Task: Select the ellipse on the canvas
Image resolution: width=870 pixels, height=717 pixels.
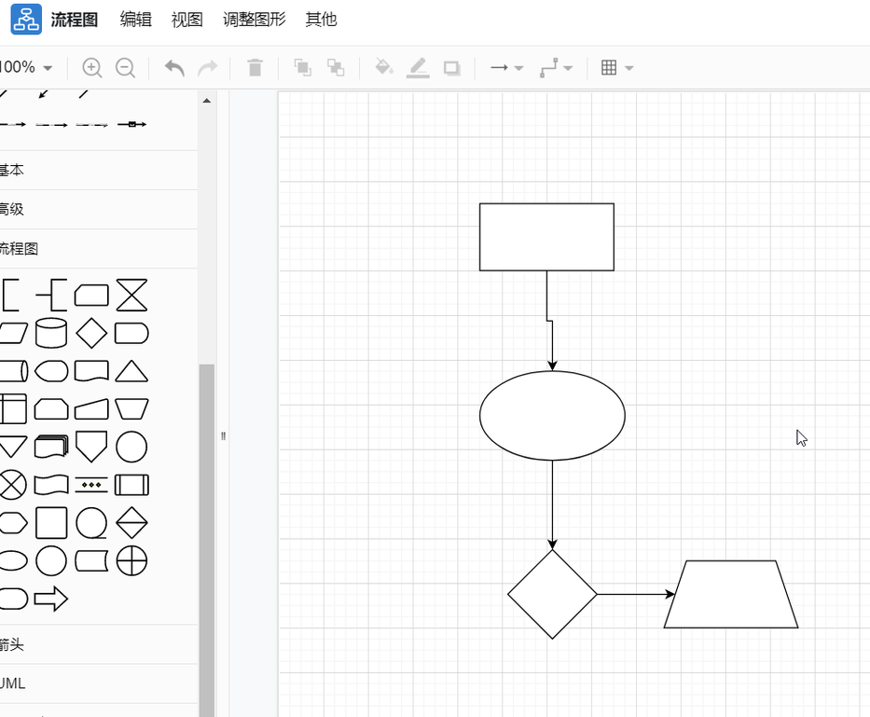Action: [552, 416]
